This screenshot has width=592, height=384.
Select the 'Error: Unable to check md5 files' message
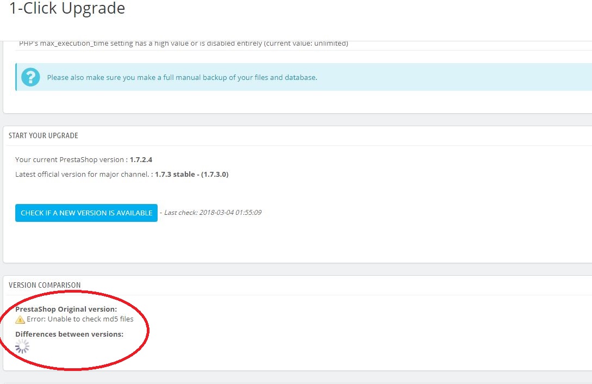coord(80,319)
